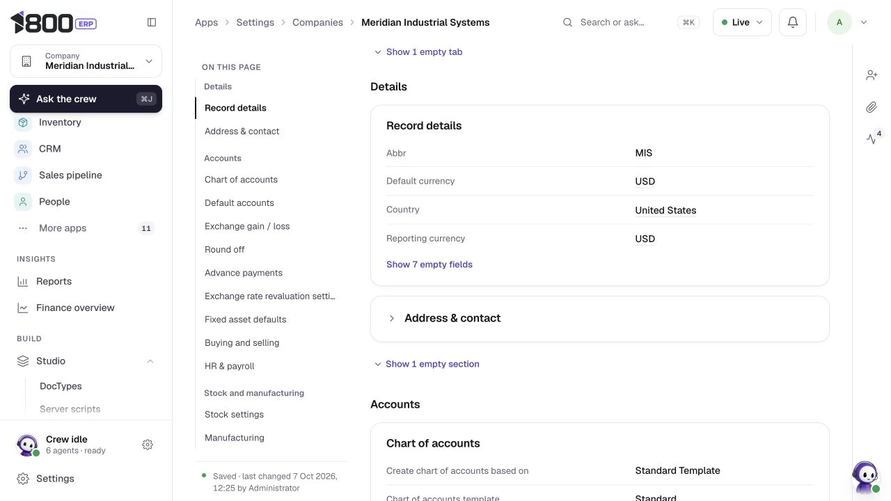The image size is (891, 501).
Task: Open the floating chat mascot
Action: point(865,477)
